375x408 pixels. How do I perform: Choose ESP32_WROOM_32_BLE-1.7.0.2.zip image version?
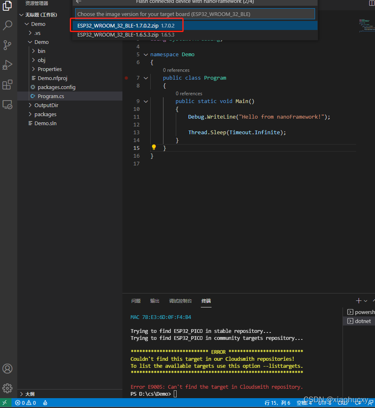(x=195, y=25)
